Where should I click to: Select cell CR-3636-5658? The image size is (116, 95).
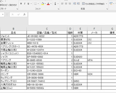[x=47, y=78]
